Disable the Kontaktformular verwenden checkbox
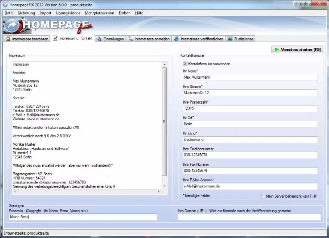Image resolution: width=329 pixels, height=238 pixels. click(185, 64)
